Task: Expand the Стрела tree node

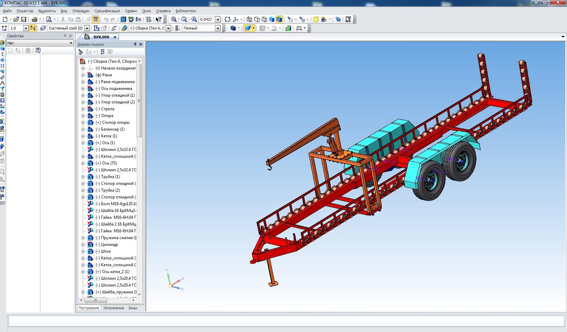Action: (83, 109)
